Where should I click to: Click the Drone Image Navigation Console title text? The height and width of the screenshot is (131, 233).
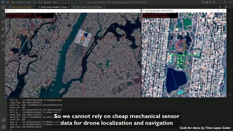[159, 11]
